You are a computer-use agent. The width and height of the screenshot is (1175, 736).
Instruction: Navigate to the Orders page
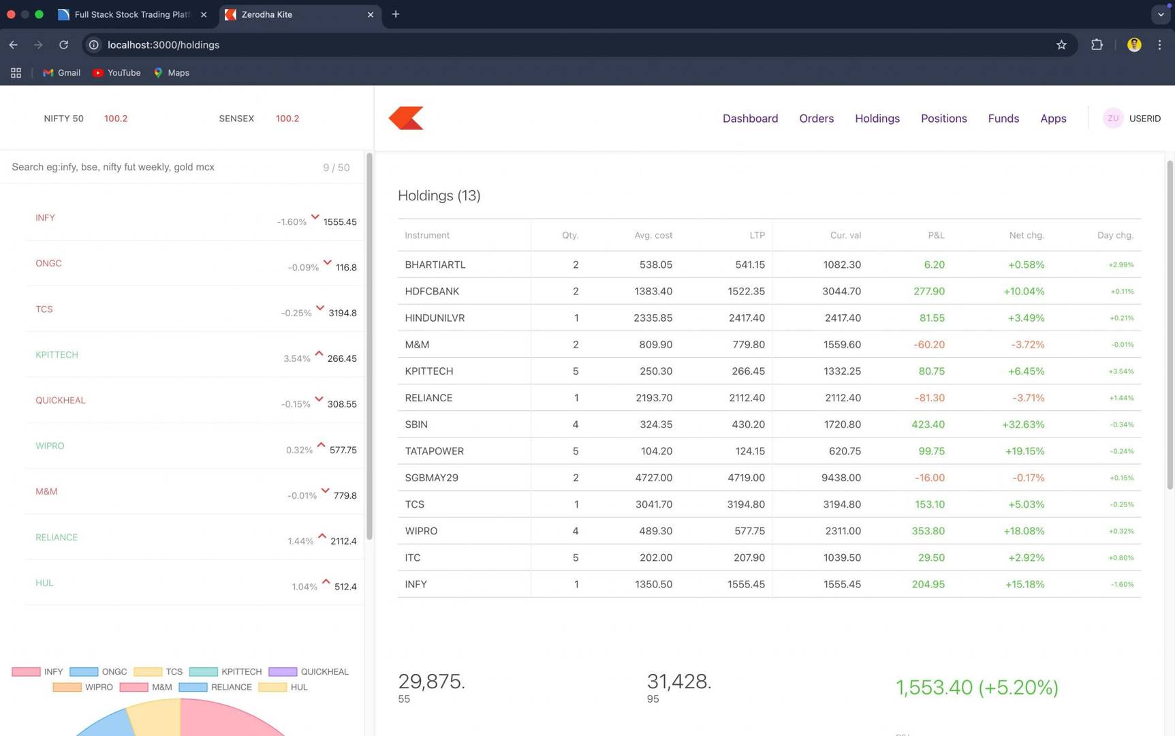(816, 118)
